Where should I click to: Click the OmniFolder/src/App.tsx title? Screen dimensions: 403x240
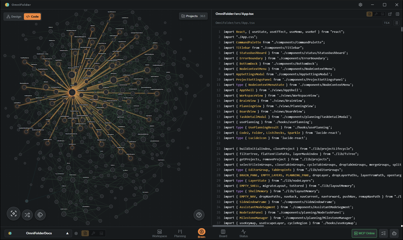[235, 14]
